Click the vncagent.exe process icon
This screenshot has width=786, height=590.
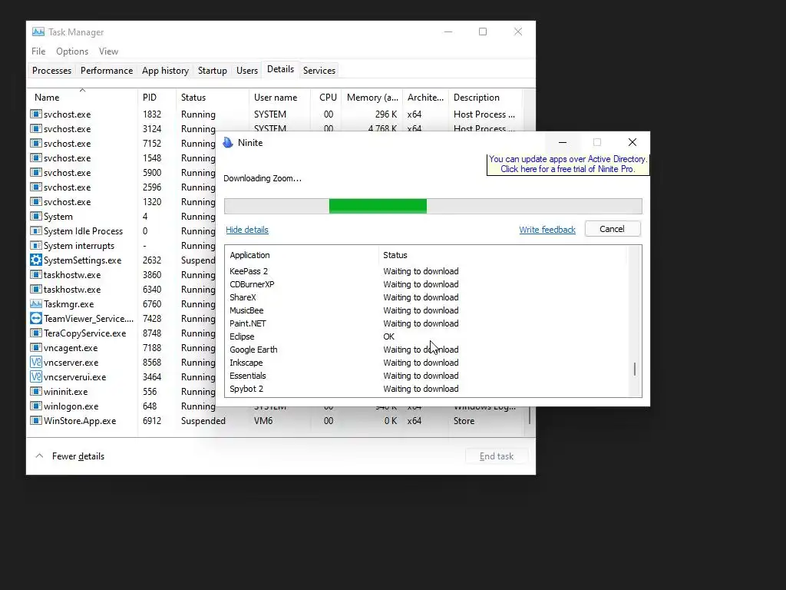36,347
